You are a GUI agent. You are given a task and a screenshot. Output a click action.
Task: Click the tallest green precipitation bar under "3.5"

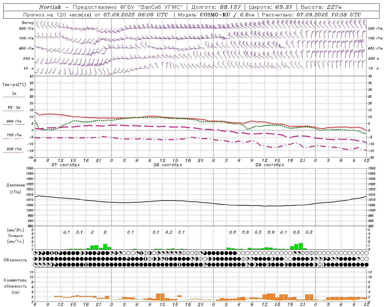301,246
